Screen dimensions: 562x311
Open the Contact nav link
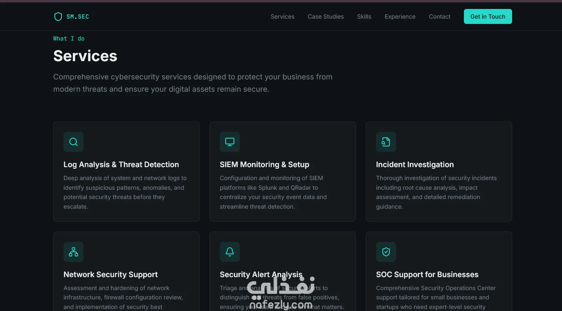pyautogui.click(x=440, y=17)
